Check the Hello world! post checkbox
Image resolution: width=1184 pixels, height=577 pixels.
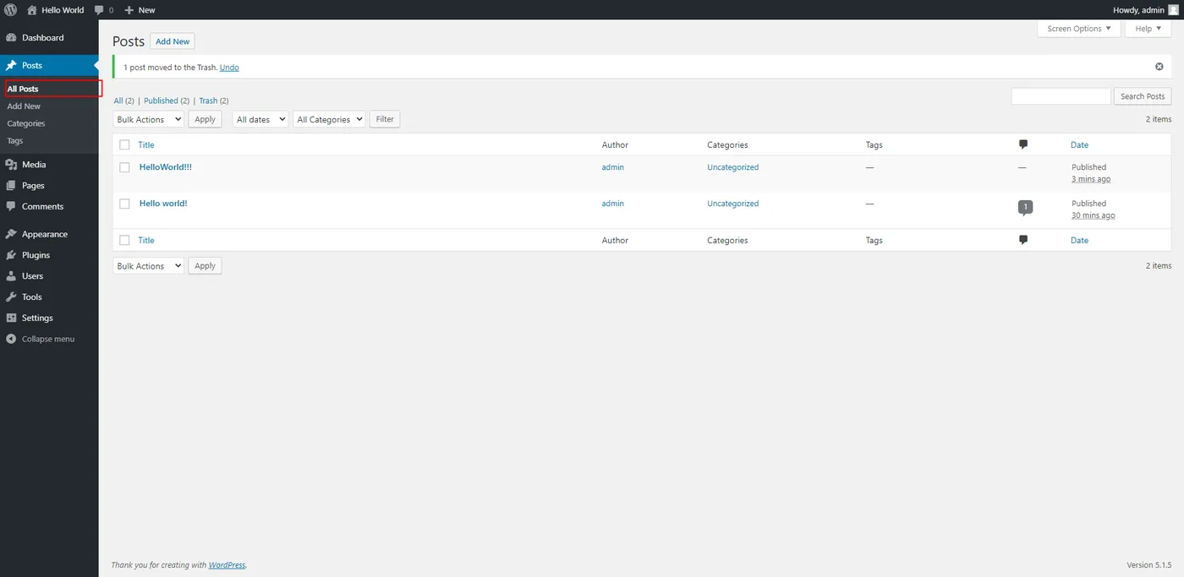pyautogui.click(x=124, y=204)
